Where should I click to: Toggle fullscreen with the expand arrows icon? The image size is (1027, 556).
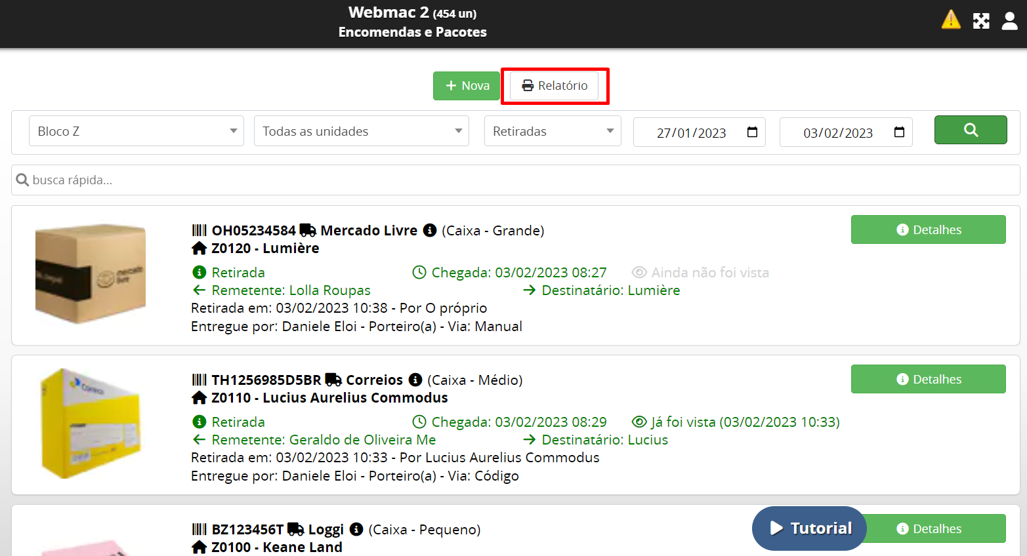981,21
